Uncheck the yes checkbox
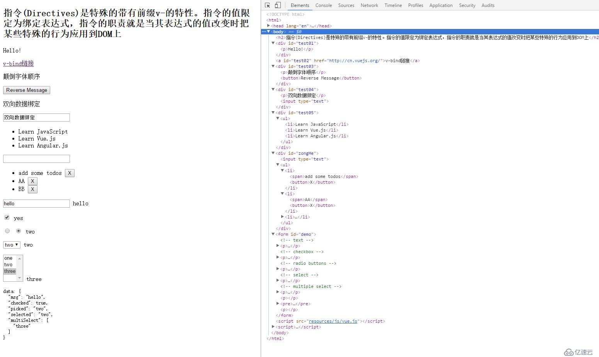This screenshot has height=357, width=599. [7, 217]
